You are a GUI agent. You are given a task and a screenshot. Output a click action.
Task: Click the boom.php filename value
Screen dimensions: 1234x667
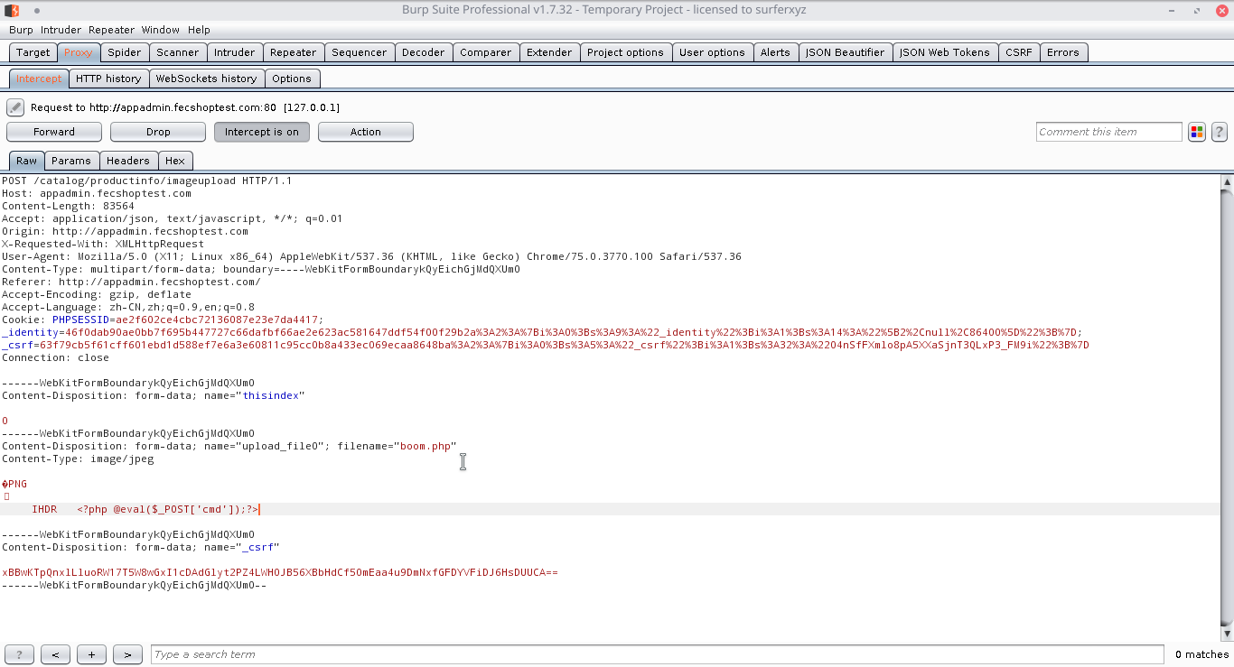tap(425, 446)
